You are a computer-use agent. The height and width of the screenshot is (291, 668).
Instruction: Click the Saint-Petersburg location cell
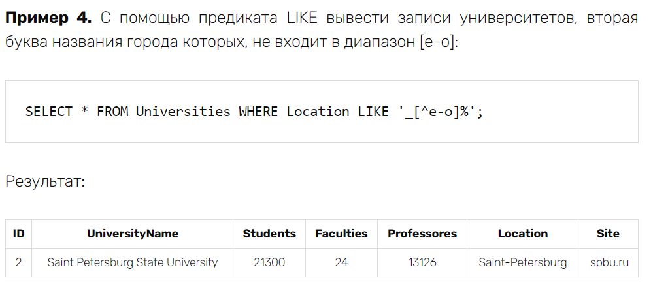[523, 262]
